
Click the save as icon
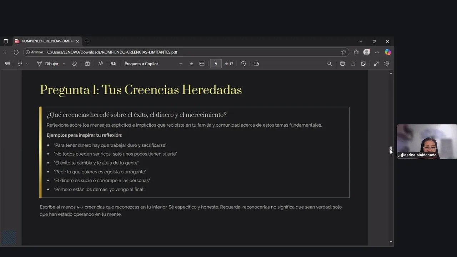363,64
